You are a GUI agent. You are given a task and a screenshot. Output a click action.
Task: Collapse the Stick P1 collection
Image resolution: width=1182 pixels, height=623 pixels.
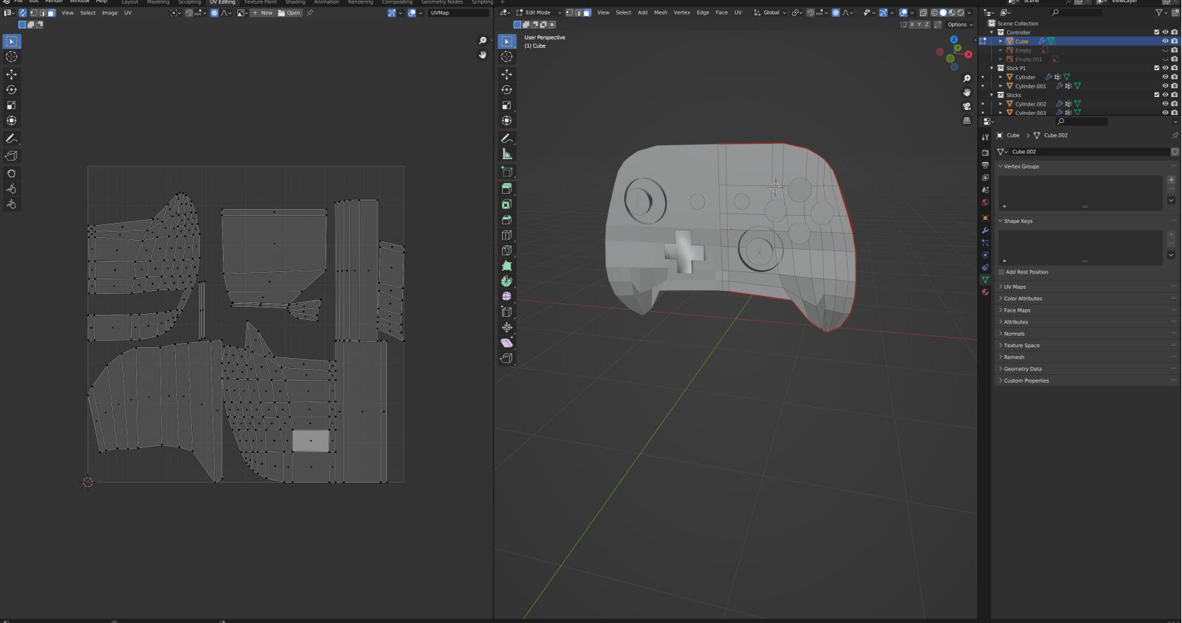(x=992, y=68)
